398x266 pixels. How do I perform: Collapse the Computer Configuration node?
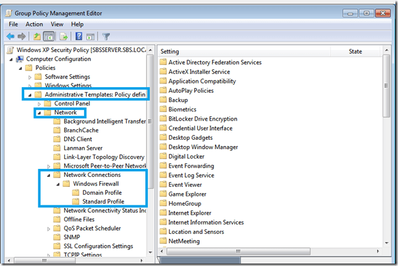pos(11,59)
